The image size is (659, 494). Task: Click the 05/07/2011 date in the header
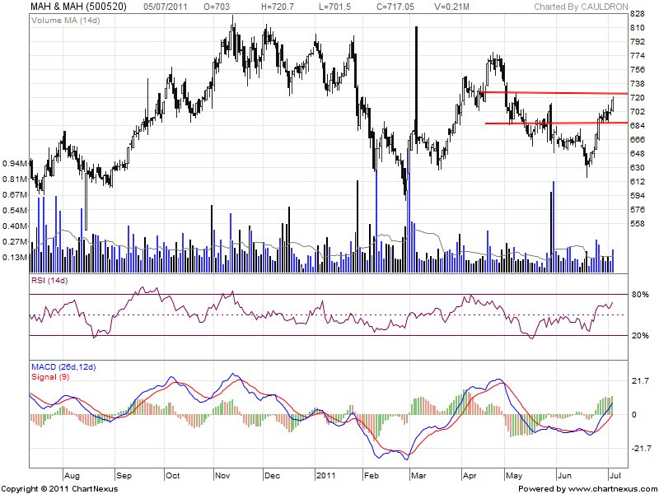[164, 7]
